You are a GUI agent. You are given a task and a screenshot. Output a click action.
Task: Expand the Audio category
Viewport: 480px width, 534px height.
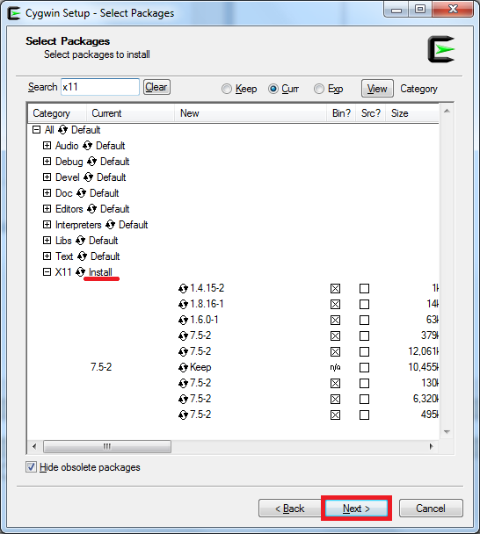click(47, 146)
